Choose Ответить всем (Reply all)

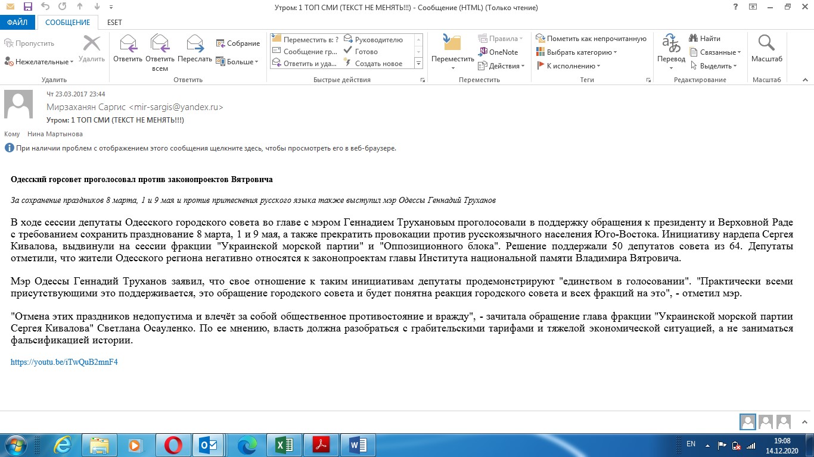point(160,53)
